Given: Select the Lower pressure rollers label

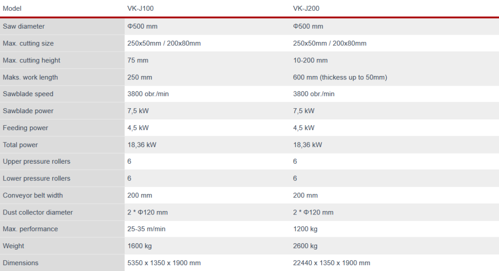Looking at the screenshot, I should [37, 178].
